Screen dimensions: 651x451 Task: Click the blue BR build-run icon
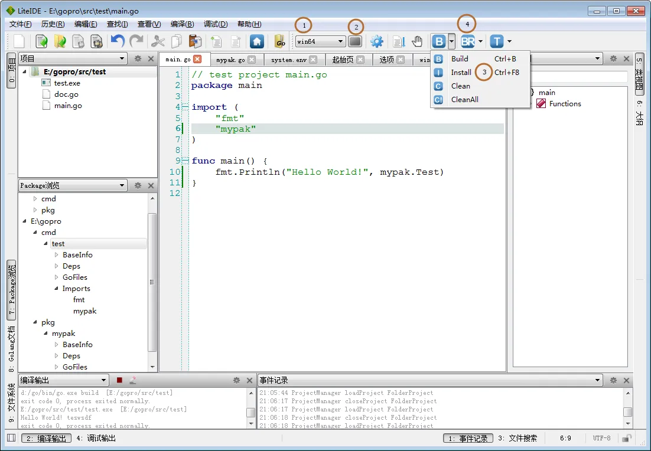click(468, 41)
